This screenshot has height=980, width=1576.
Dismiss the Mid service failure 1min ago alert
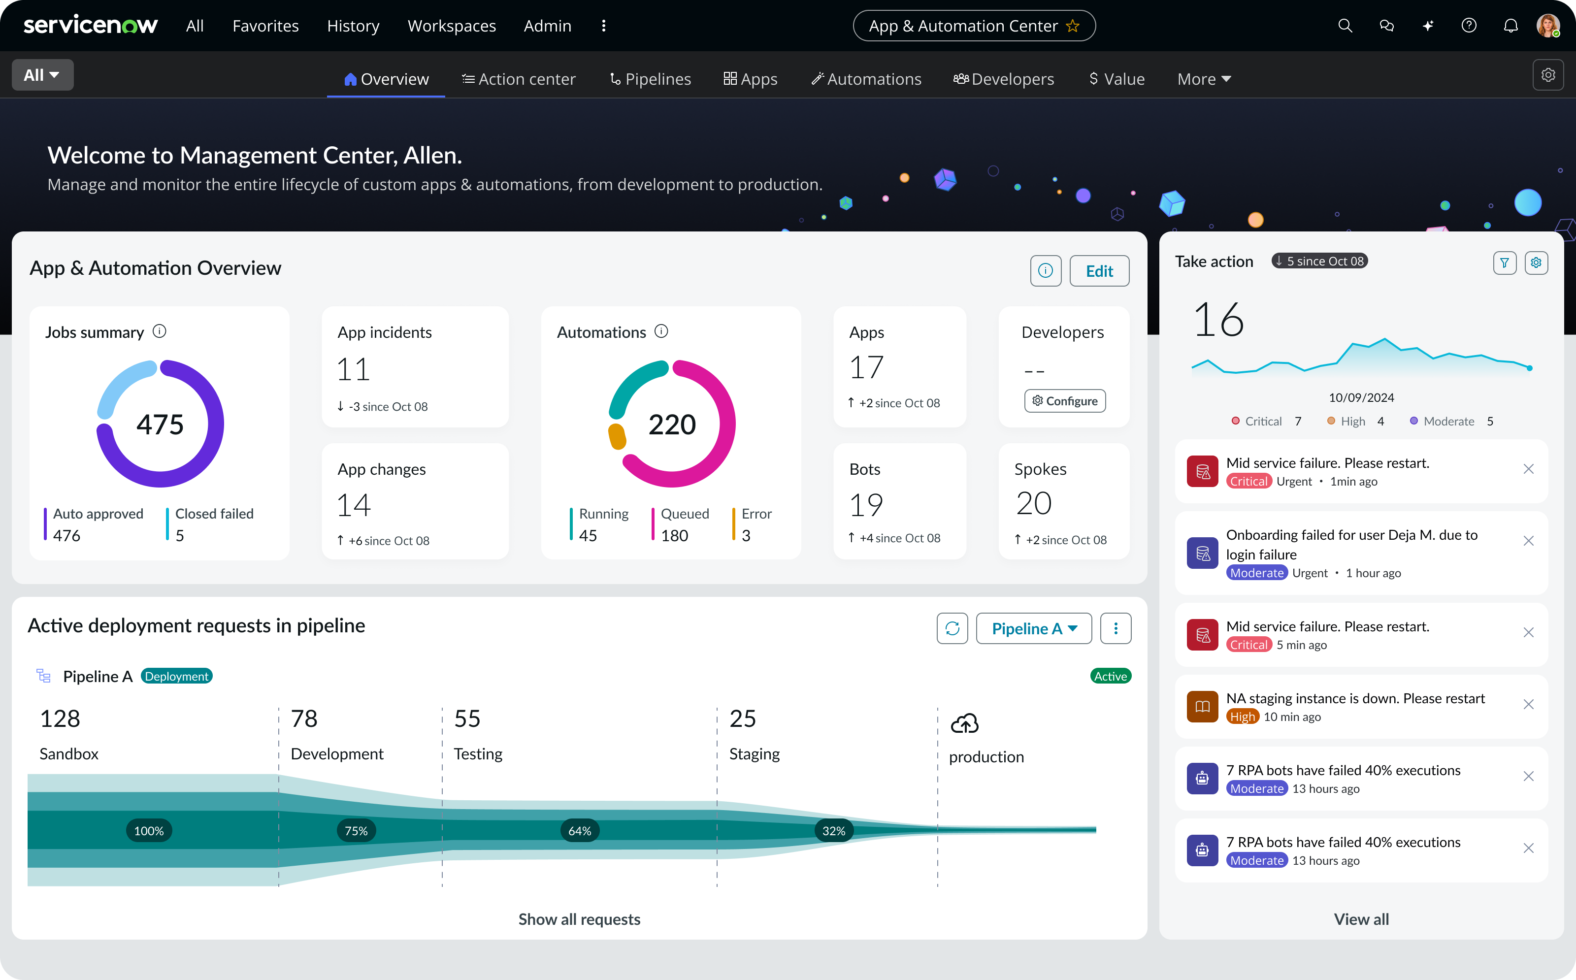(x=1528, y=469)
